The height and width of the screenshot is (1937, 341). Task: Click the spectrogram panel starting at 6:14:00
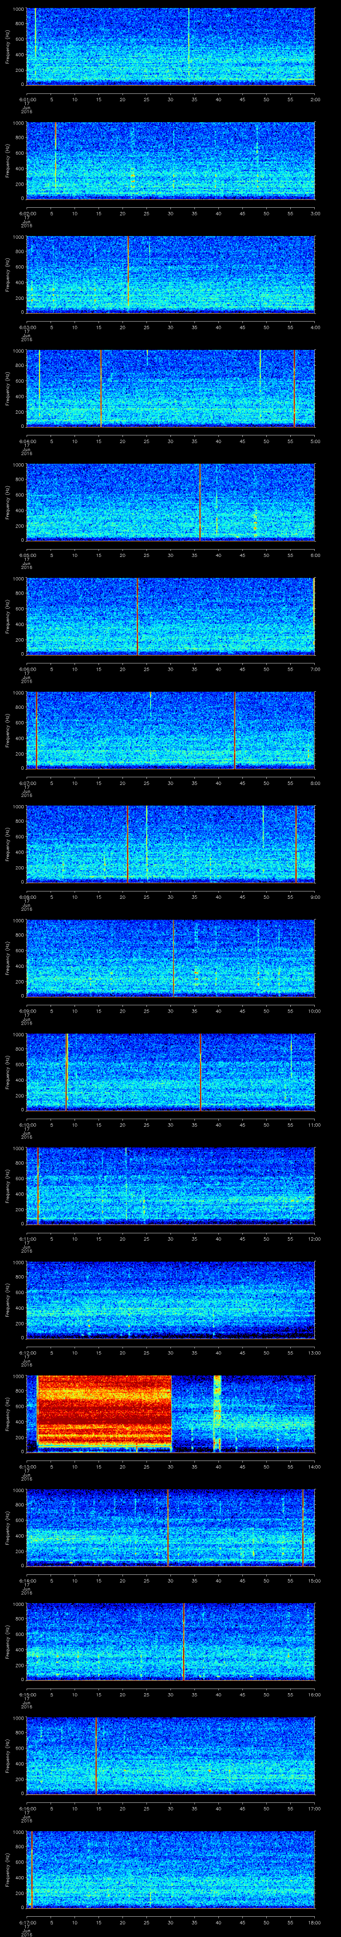(171, 1528)
